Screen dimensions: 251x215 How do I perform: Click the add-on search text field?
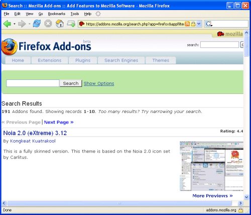click(33, 83)
